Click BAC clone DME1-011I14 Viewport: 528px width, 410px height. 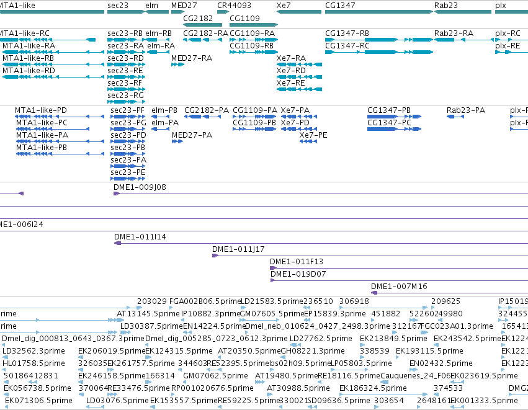[x=321, y=243]
